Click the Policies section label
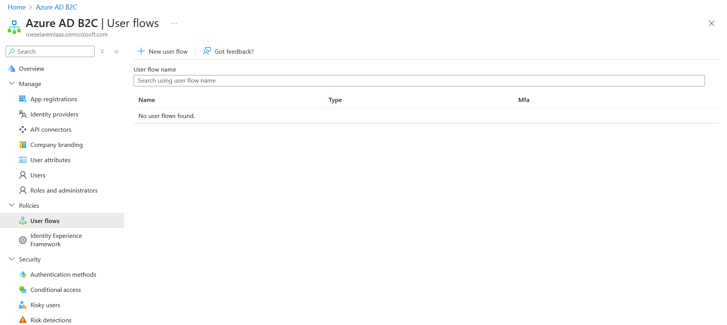The width and height of the screenshot is (727, 325). pyautogui.click(x=29, y=206)
